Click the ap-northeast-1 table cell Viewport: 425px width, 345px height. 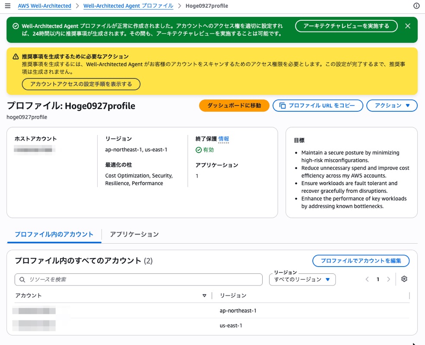[x=238, y=310]
